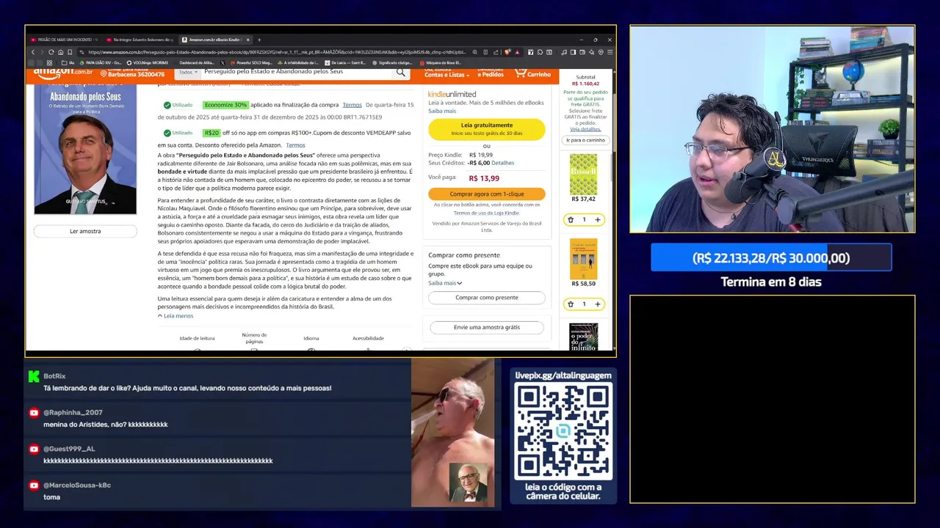The width and height of the screenshot is (940, 528).
Task: Open a new browser tab with plus
Action: [x=259, y=40]
